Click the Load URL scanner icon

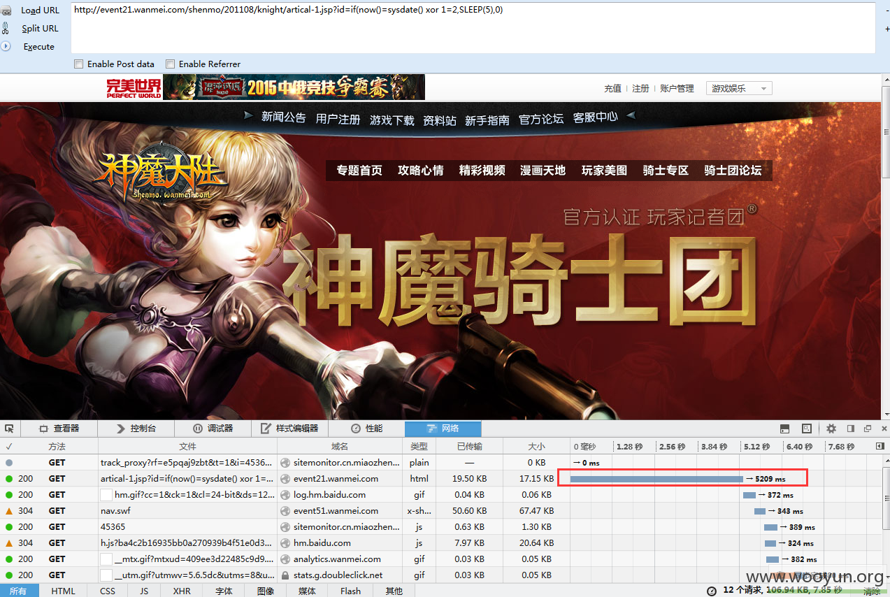coord(6,10)
